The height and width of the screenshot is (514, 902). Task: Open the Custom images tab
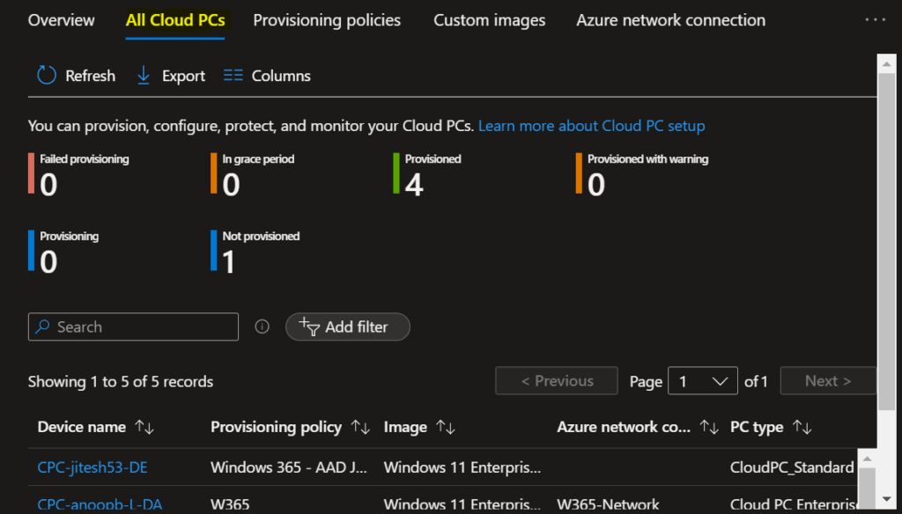coord(489,20)
